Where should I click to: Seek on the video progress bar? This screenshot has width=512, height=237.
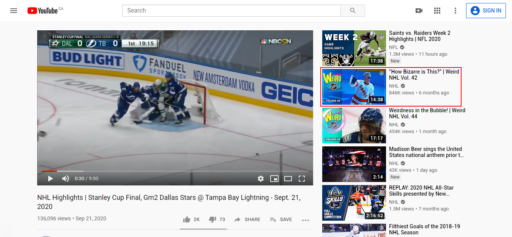(175, 171)
